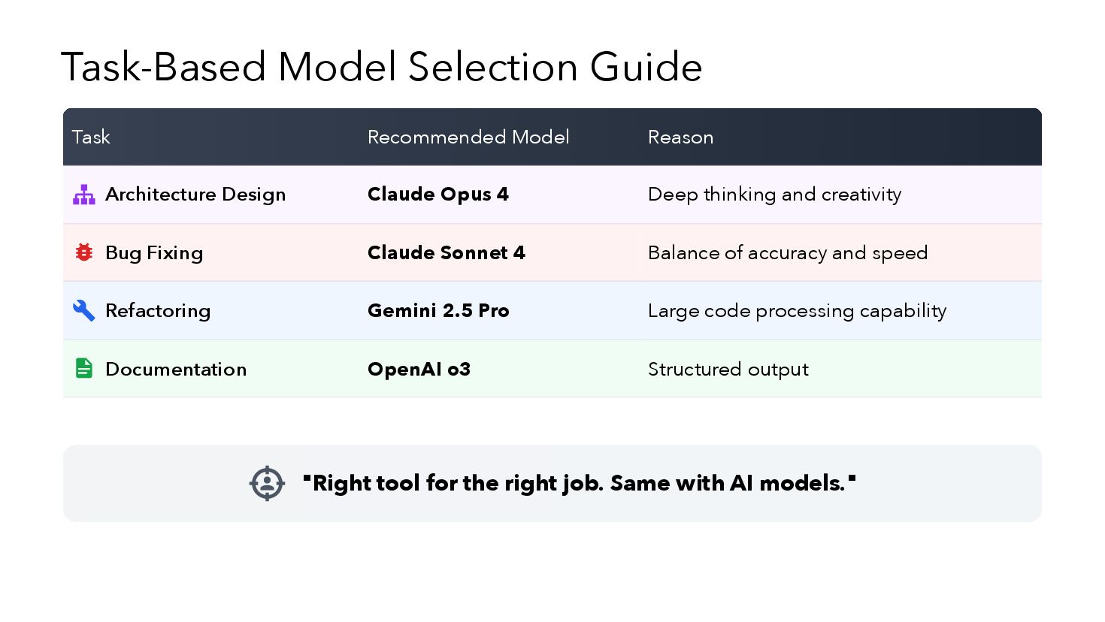Viewport: 1105px width, 622px height.
Task: Click the Documentation task label
Action: tap(176, 369)
